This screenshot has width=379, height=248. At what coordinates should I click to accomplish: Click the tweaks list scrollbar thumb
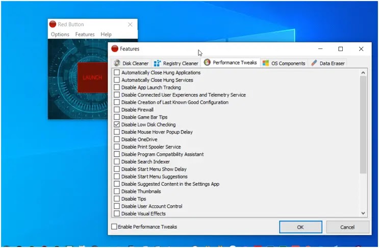click(x=363, y=125)
